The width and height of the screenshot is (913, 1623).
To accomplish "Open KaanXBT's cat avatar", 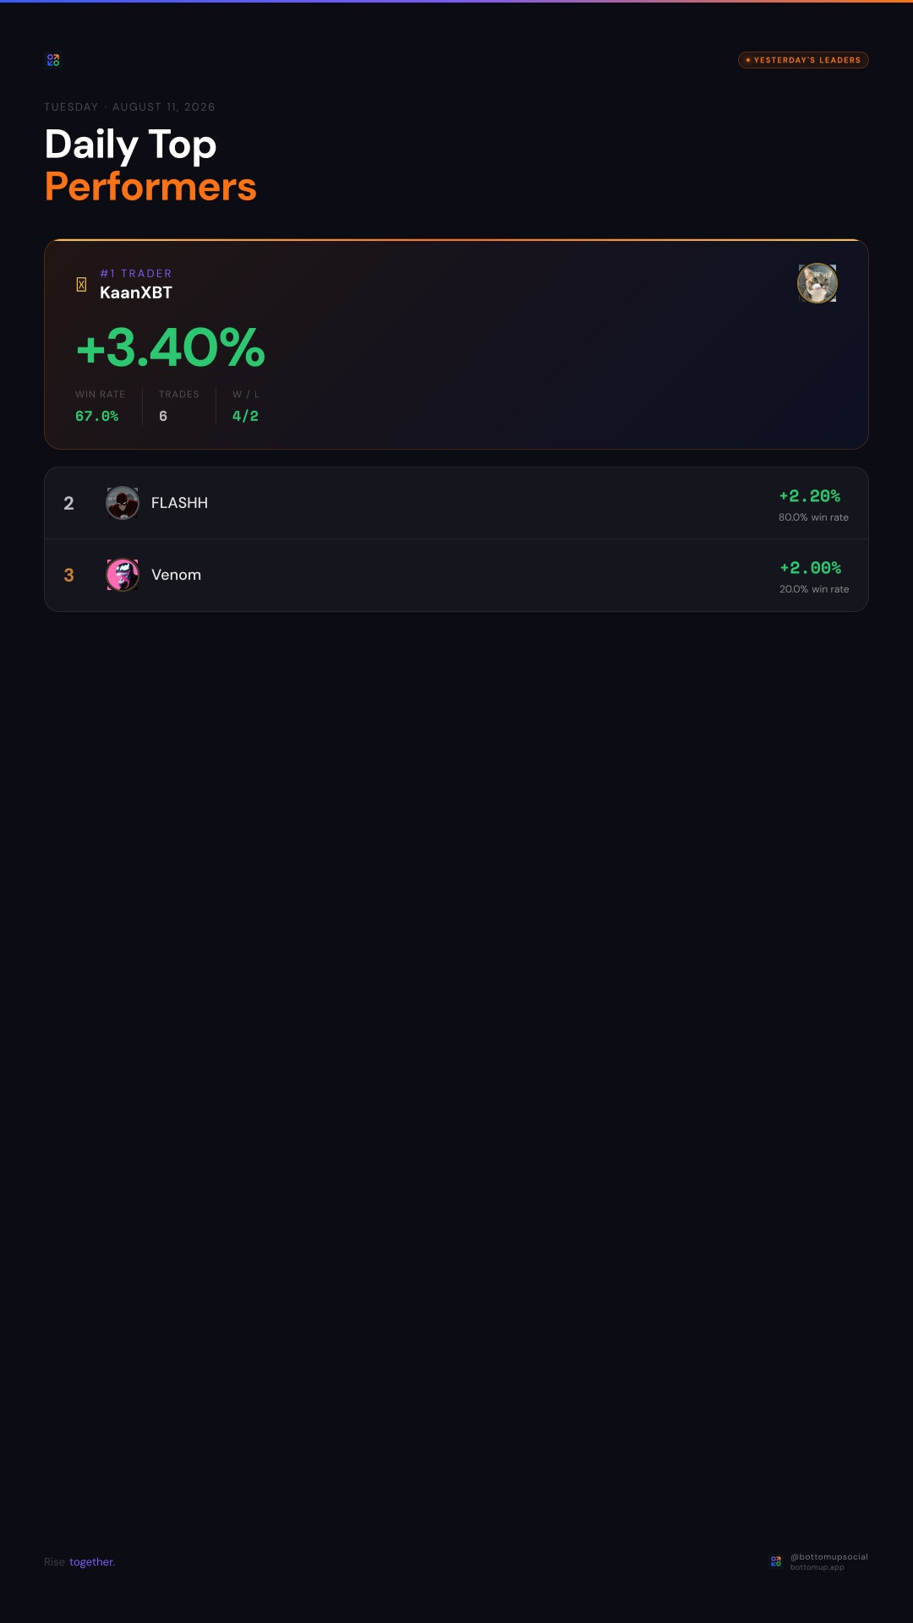I will click(817, 283).
